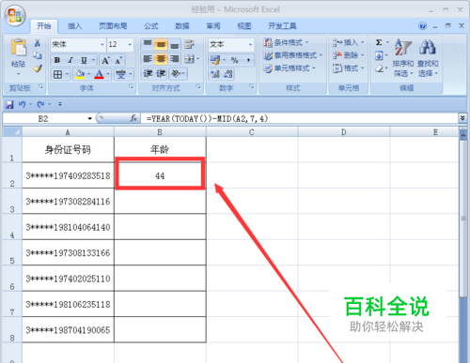Image resolution: width=470 pixels, height=363 pixels.
Task: Increase font size with the large A
Action: pyautogui.click(x=105, y=60)
